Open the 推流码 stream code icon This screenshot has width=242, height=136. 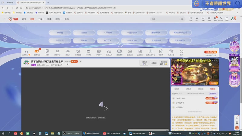coord(68,52)
